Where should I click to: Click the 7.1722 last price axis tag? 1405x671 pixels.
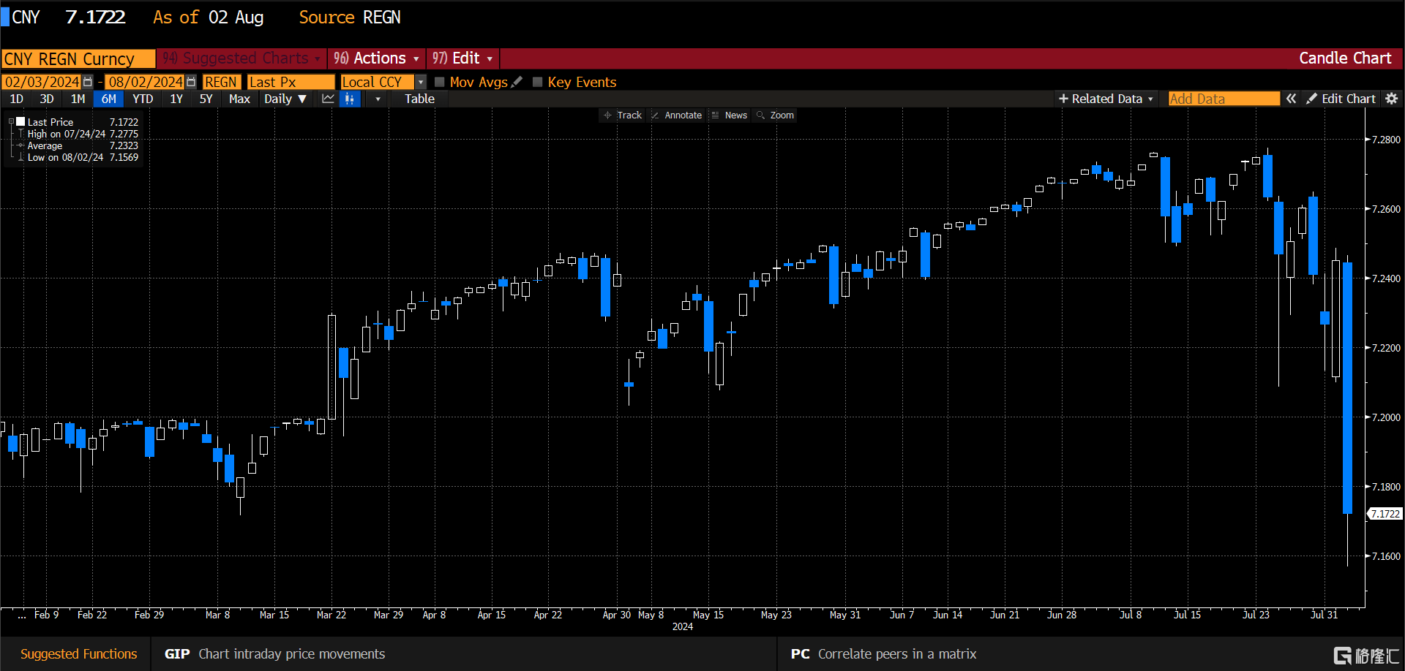point(1385,514)
